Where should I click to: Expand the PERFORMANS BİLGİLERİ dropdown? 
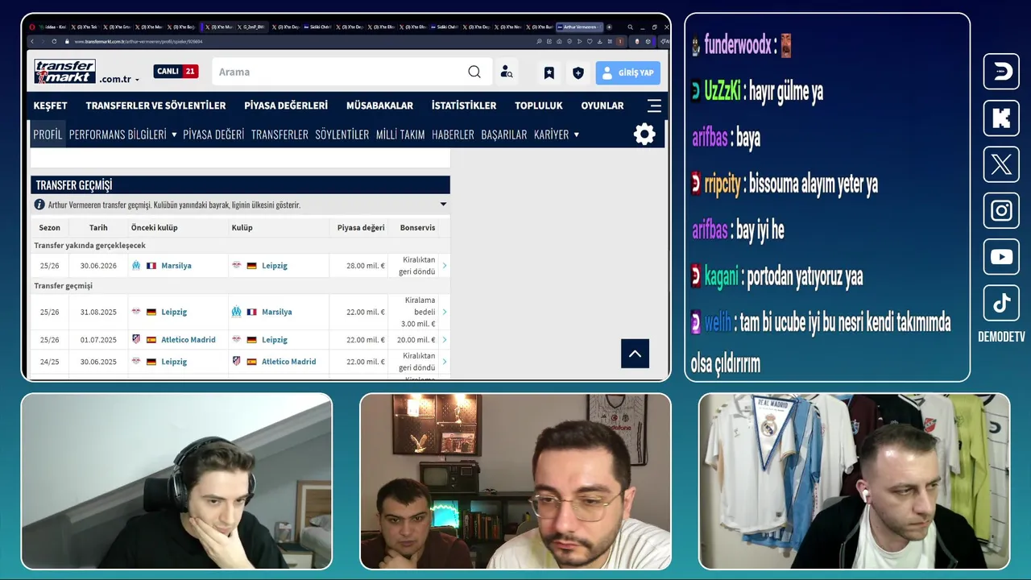click(x=174, y=135)
